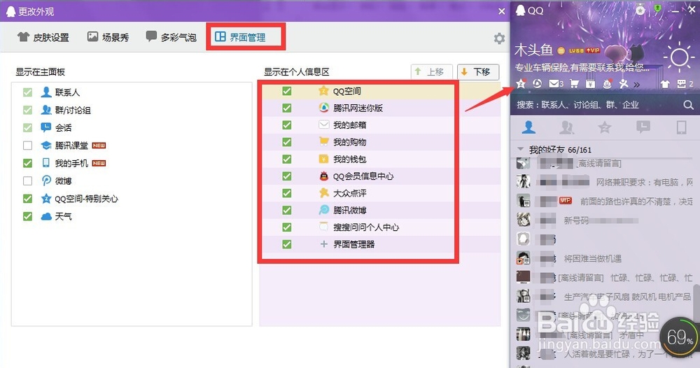Open wallet icon in QQ window
This screenshot has height=368, width=700.
click(x=590, y=83)
